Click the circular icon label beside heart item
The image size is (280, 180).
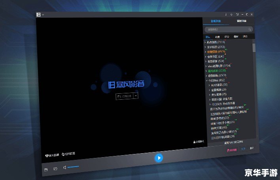tap(68, 154)
